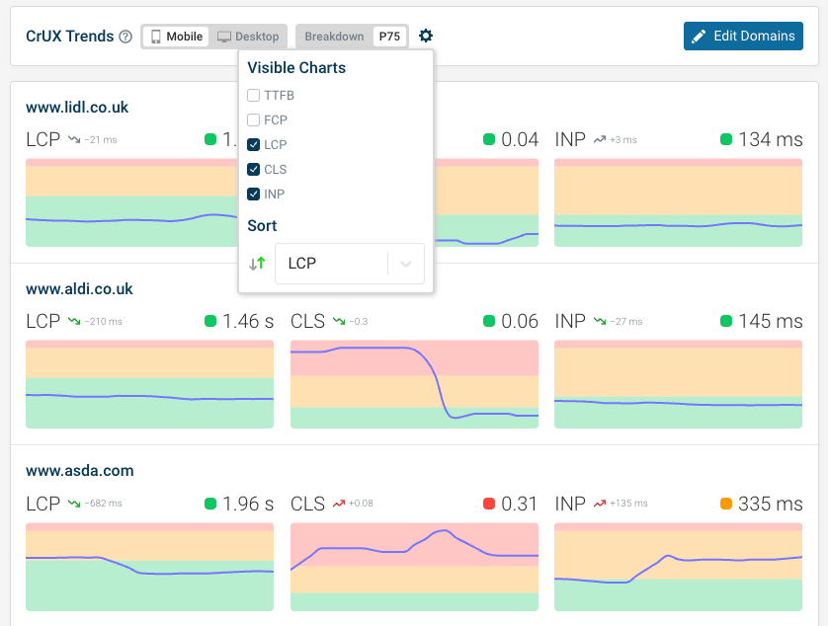Image resolution: width=828 pixels, height=626 pixels.
Task: Uncheck the LCP visible chart checkbox
Action: (x=254, y=144)
